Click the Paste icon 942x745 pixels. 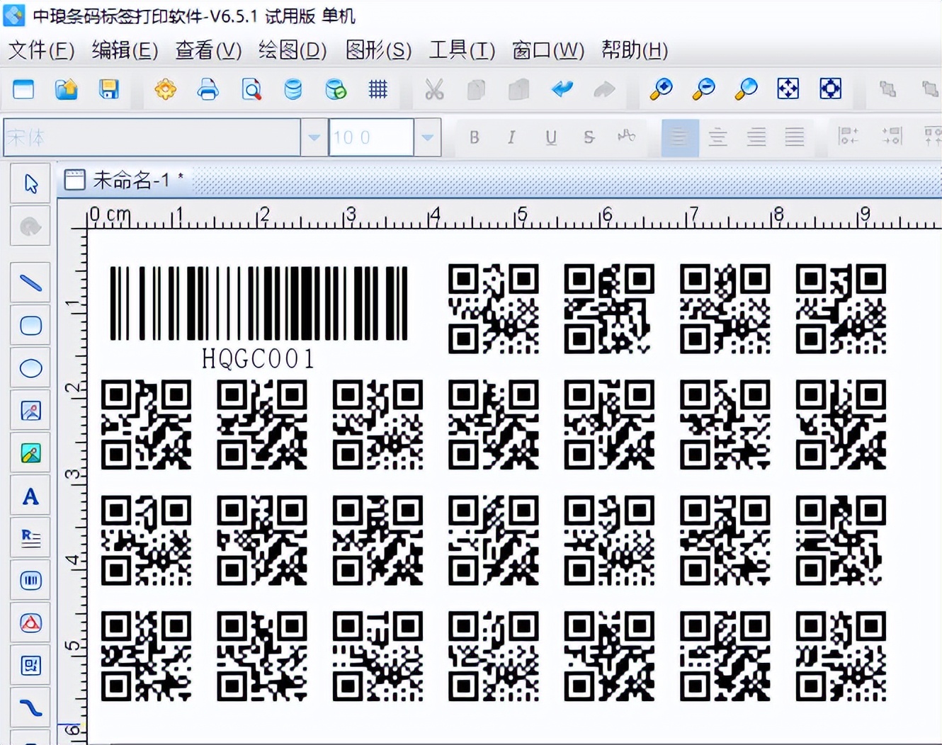(x=519, y=89)
